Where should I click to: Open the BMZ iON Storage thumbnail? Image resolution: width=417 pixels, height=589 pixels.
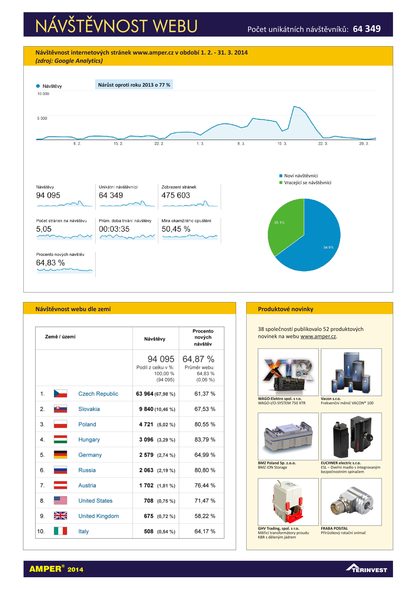tap(288, 436)
